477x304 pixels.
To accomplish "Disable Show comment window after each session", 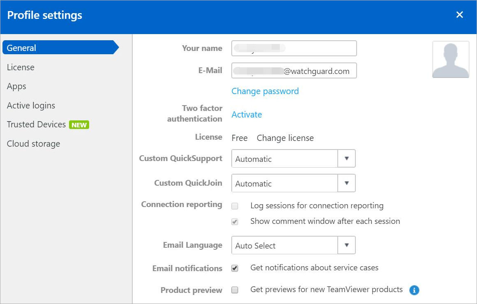I will pyautogui.click(x=235, y=221).
